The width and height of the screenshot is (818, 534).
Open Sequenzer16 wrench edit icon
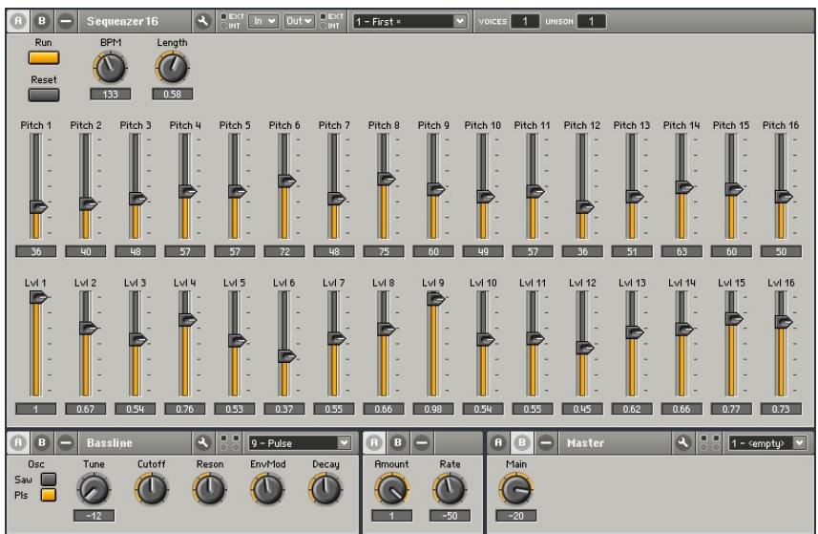pos(203,21)
